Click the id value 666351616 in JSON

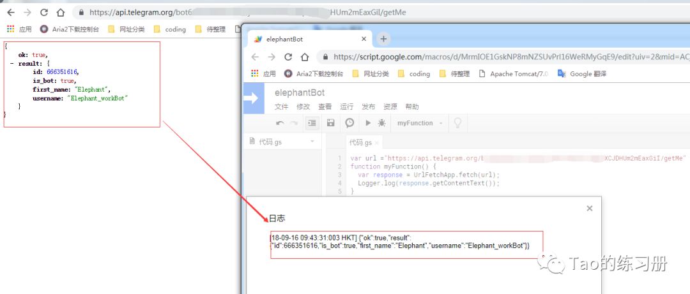(x=63, y=72)
